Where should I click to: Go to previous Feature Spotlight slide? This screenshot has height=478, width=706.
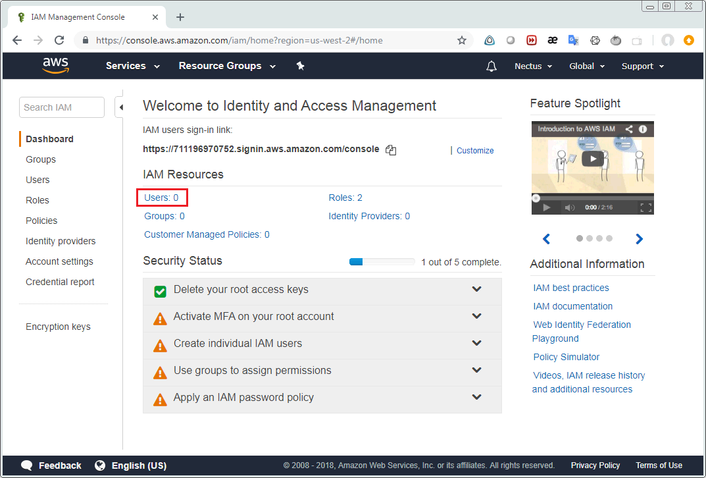click(x=546, y=239)
